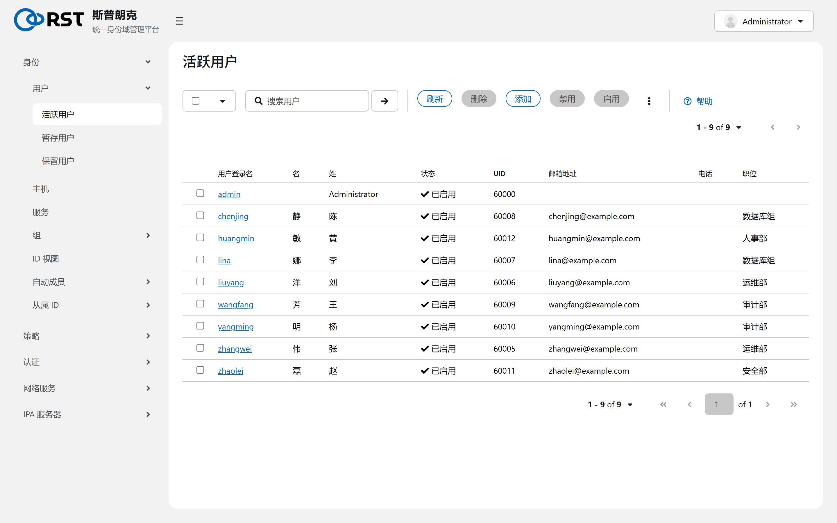Jump to last page in bottom pagination

tap(794, 404)
